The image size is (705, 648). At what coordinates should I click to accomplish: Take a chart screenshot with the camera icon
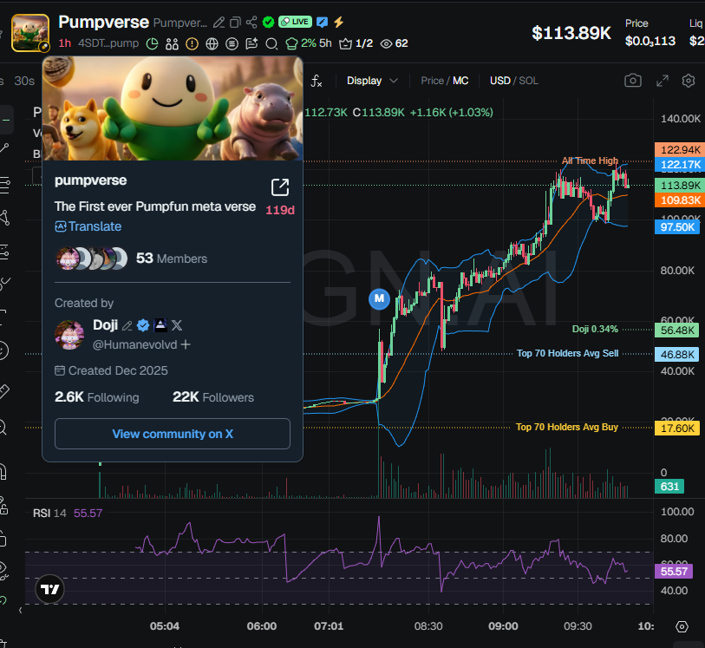point(633,80)
